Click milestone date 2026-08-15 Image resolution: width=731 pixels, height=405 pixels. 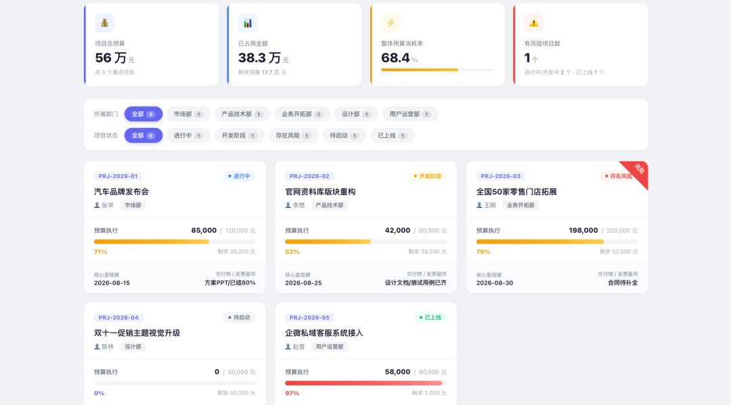click(x=112, y=282)
